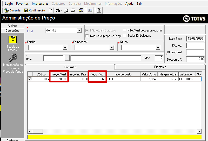Click the horizontal scrollbar thumb
208x141 pixels.
coord(37,131)
